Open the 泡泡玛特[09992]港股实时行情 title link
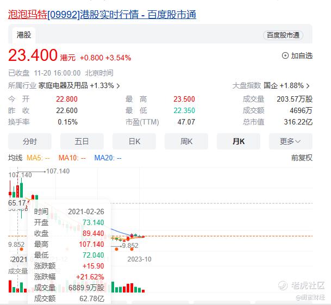This screenshot has width=331, height=305. (x=102, y=15)
